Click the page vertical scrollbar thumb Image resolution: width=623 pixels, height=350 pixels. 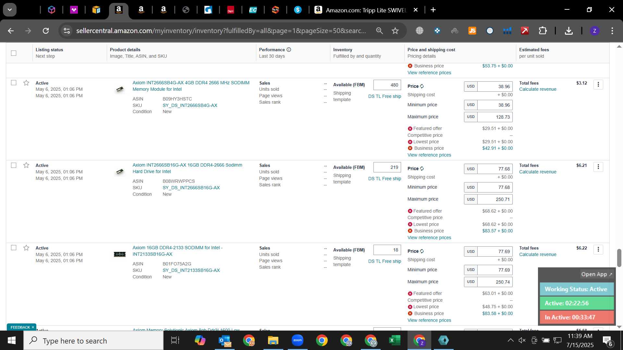coord(619,258)
